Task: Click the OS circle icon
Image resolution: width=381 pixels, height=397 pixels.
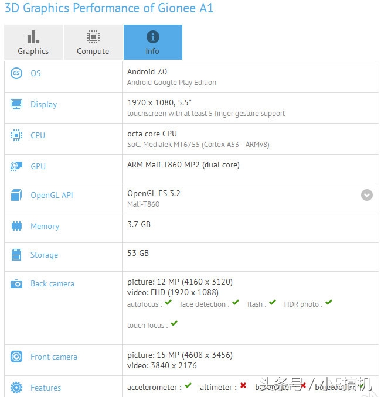Action: (16, 73)
